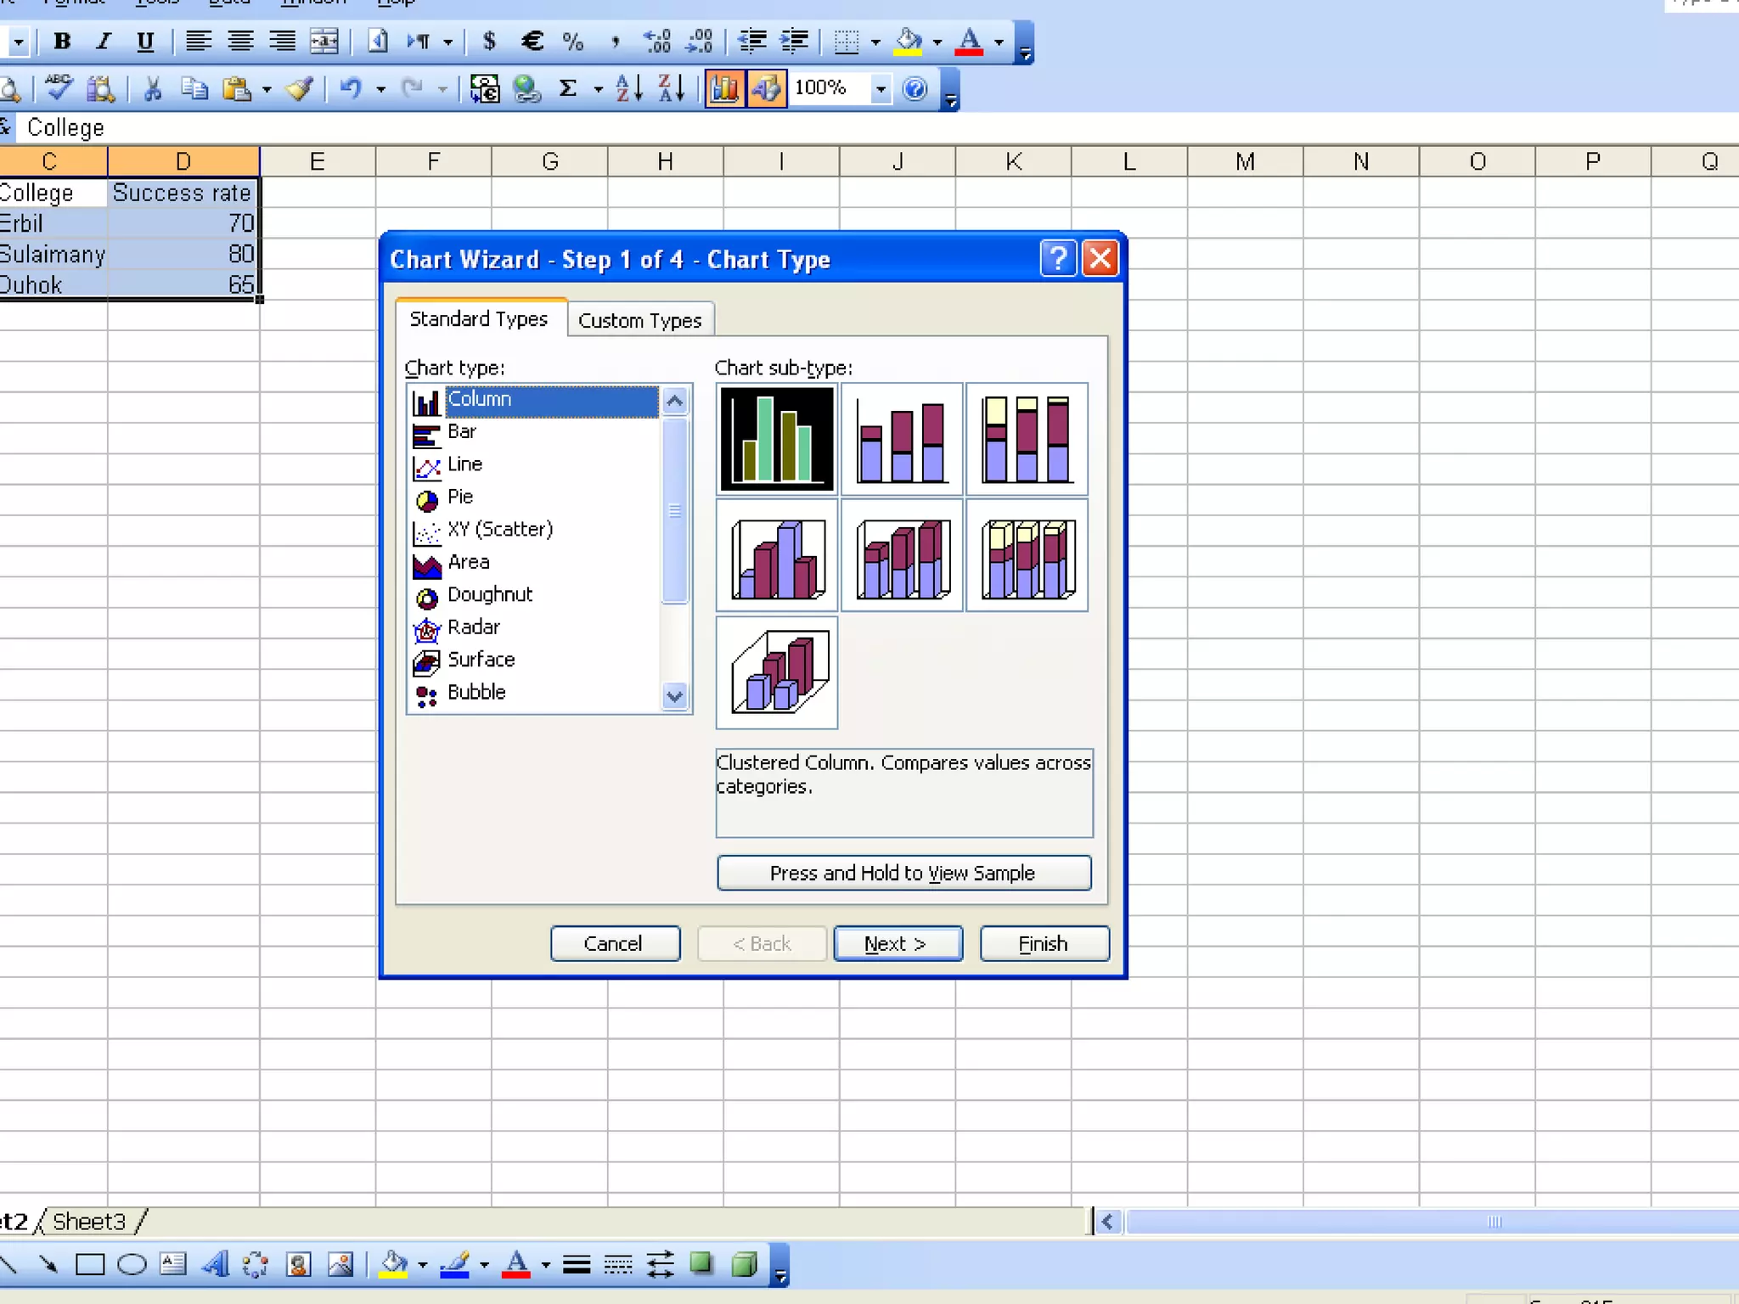Screen dimensions: 1739x1304
Task: Switch to the Custom Types tab
Action: (639, 320)
